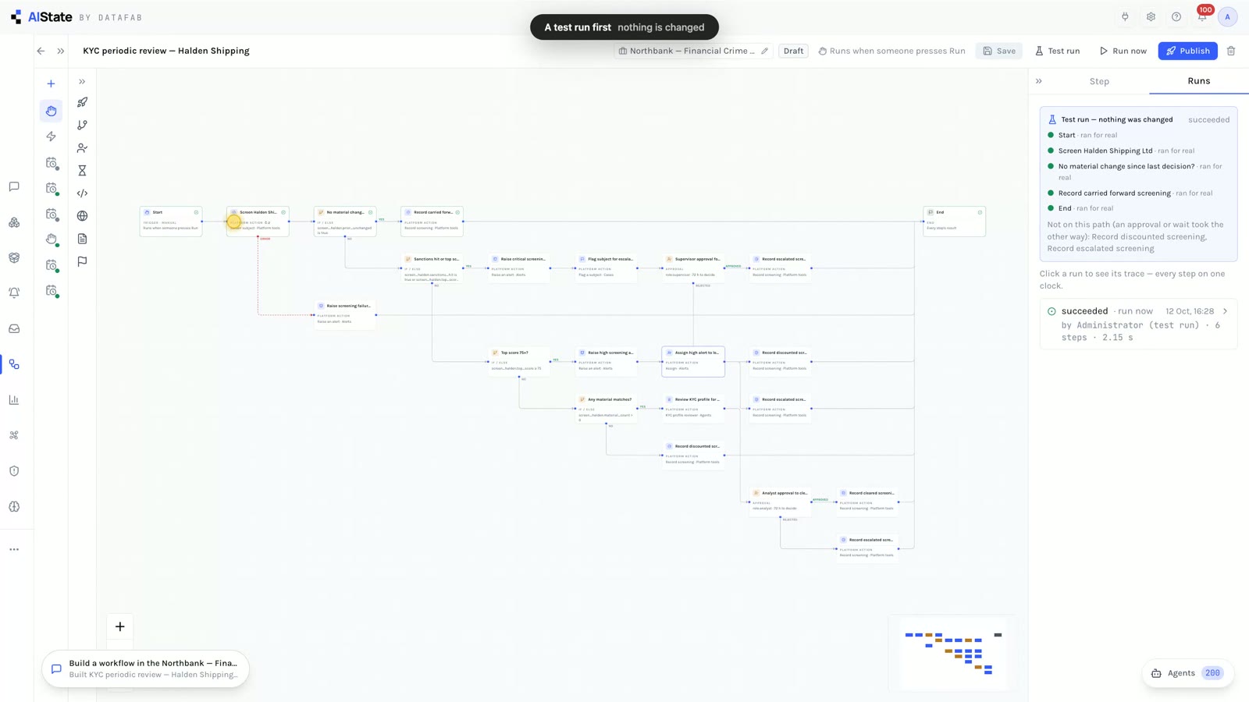The width and height of the screenshot is (1249, 702).
Task: Zoom in the canvas with the plus button
Action: coord(119,626)
